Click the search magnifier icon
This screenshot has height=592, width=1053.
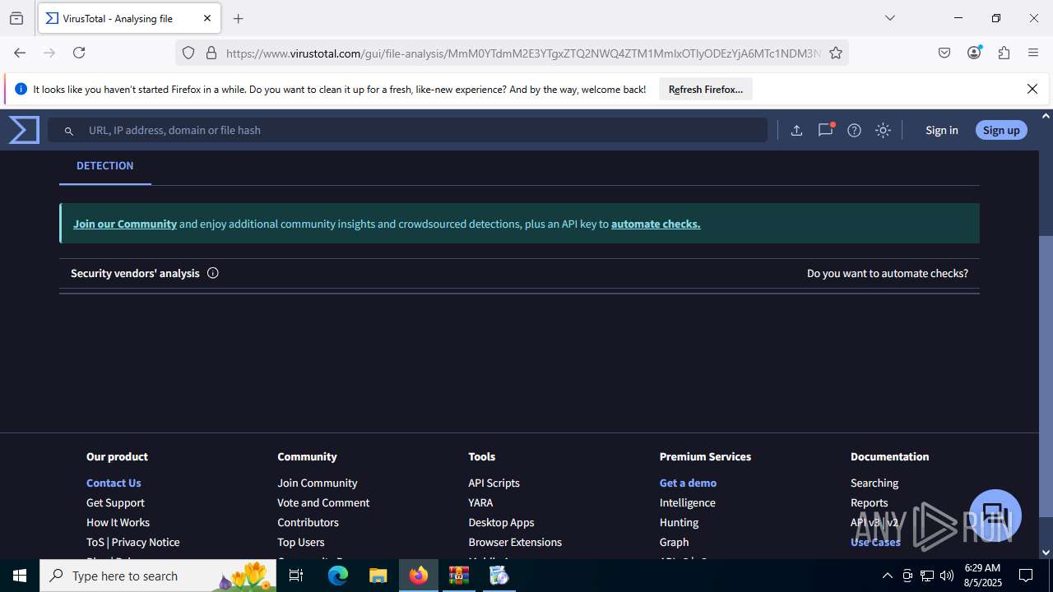(69, 131)
